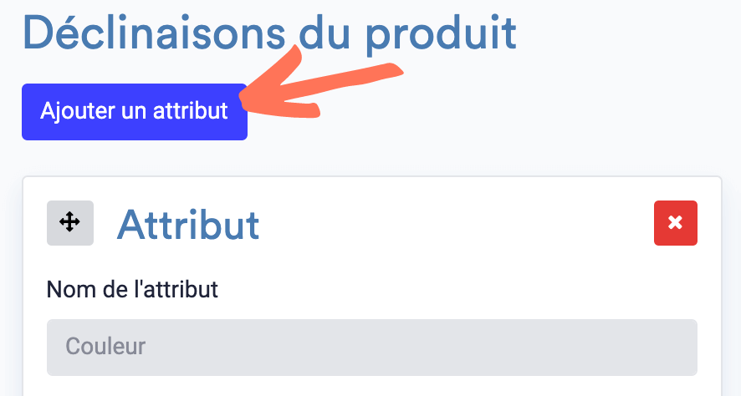Select the move handle icon beside Attribut
Viewport: 741px width, 396px height.
(x=70, y=222)
